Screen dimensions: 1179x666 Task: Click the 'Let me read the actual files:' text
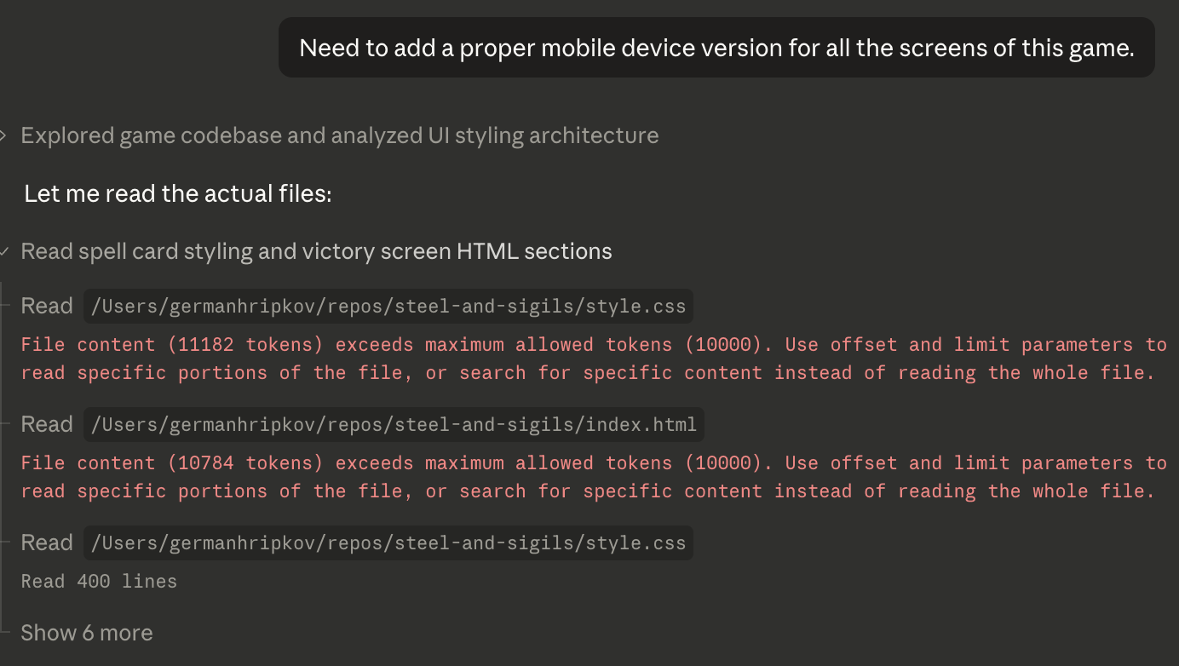click(x=177, y=193)
